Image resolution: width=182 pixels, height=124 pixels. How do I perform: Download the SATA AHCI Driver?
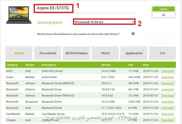[x=168, y=71]
